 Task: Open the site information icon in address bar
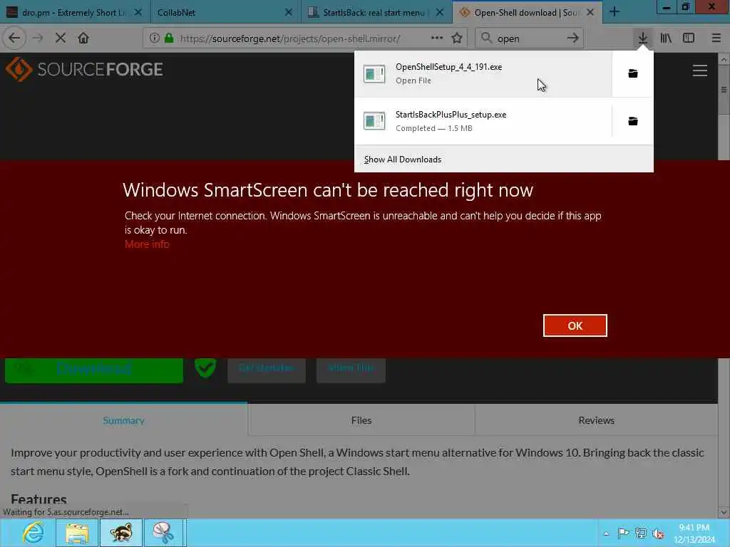click(x=154, y=38)
